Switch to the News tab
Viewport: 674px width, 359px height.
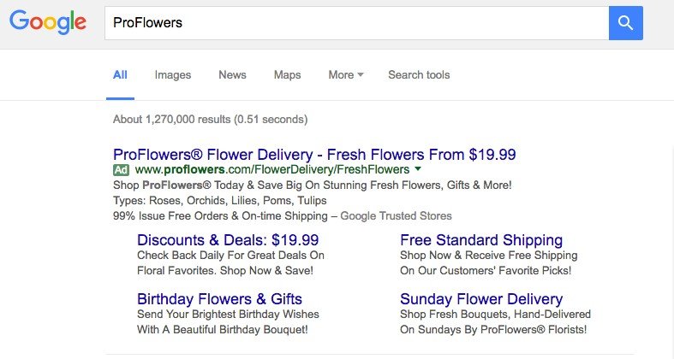tap(232, 74)
